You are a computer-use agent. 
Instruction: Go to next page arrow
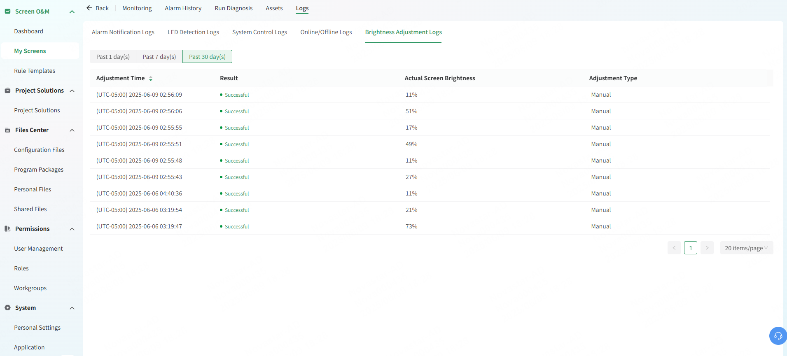click(707, 248)
